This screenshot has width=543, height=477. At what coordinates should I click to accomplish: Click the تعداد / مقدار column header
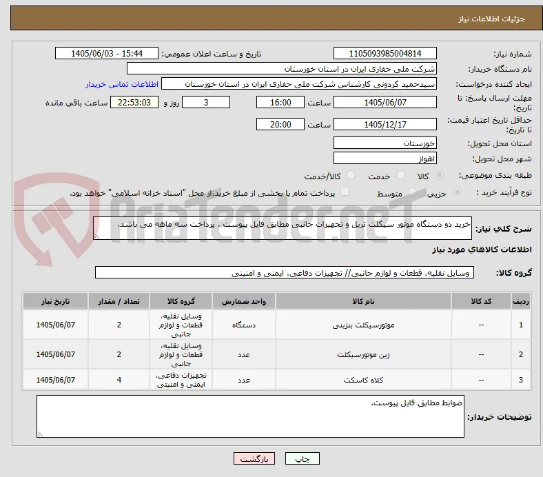coord(119,301)
